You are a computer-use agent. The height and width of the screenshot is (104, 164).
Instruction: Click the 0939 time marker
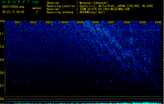[143, 22]
